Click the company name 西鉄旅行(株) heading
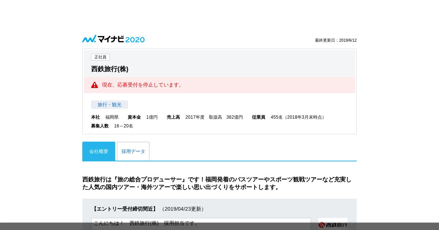This screenshot has height=230, width=439. (110, 69)
